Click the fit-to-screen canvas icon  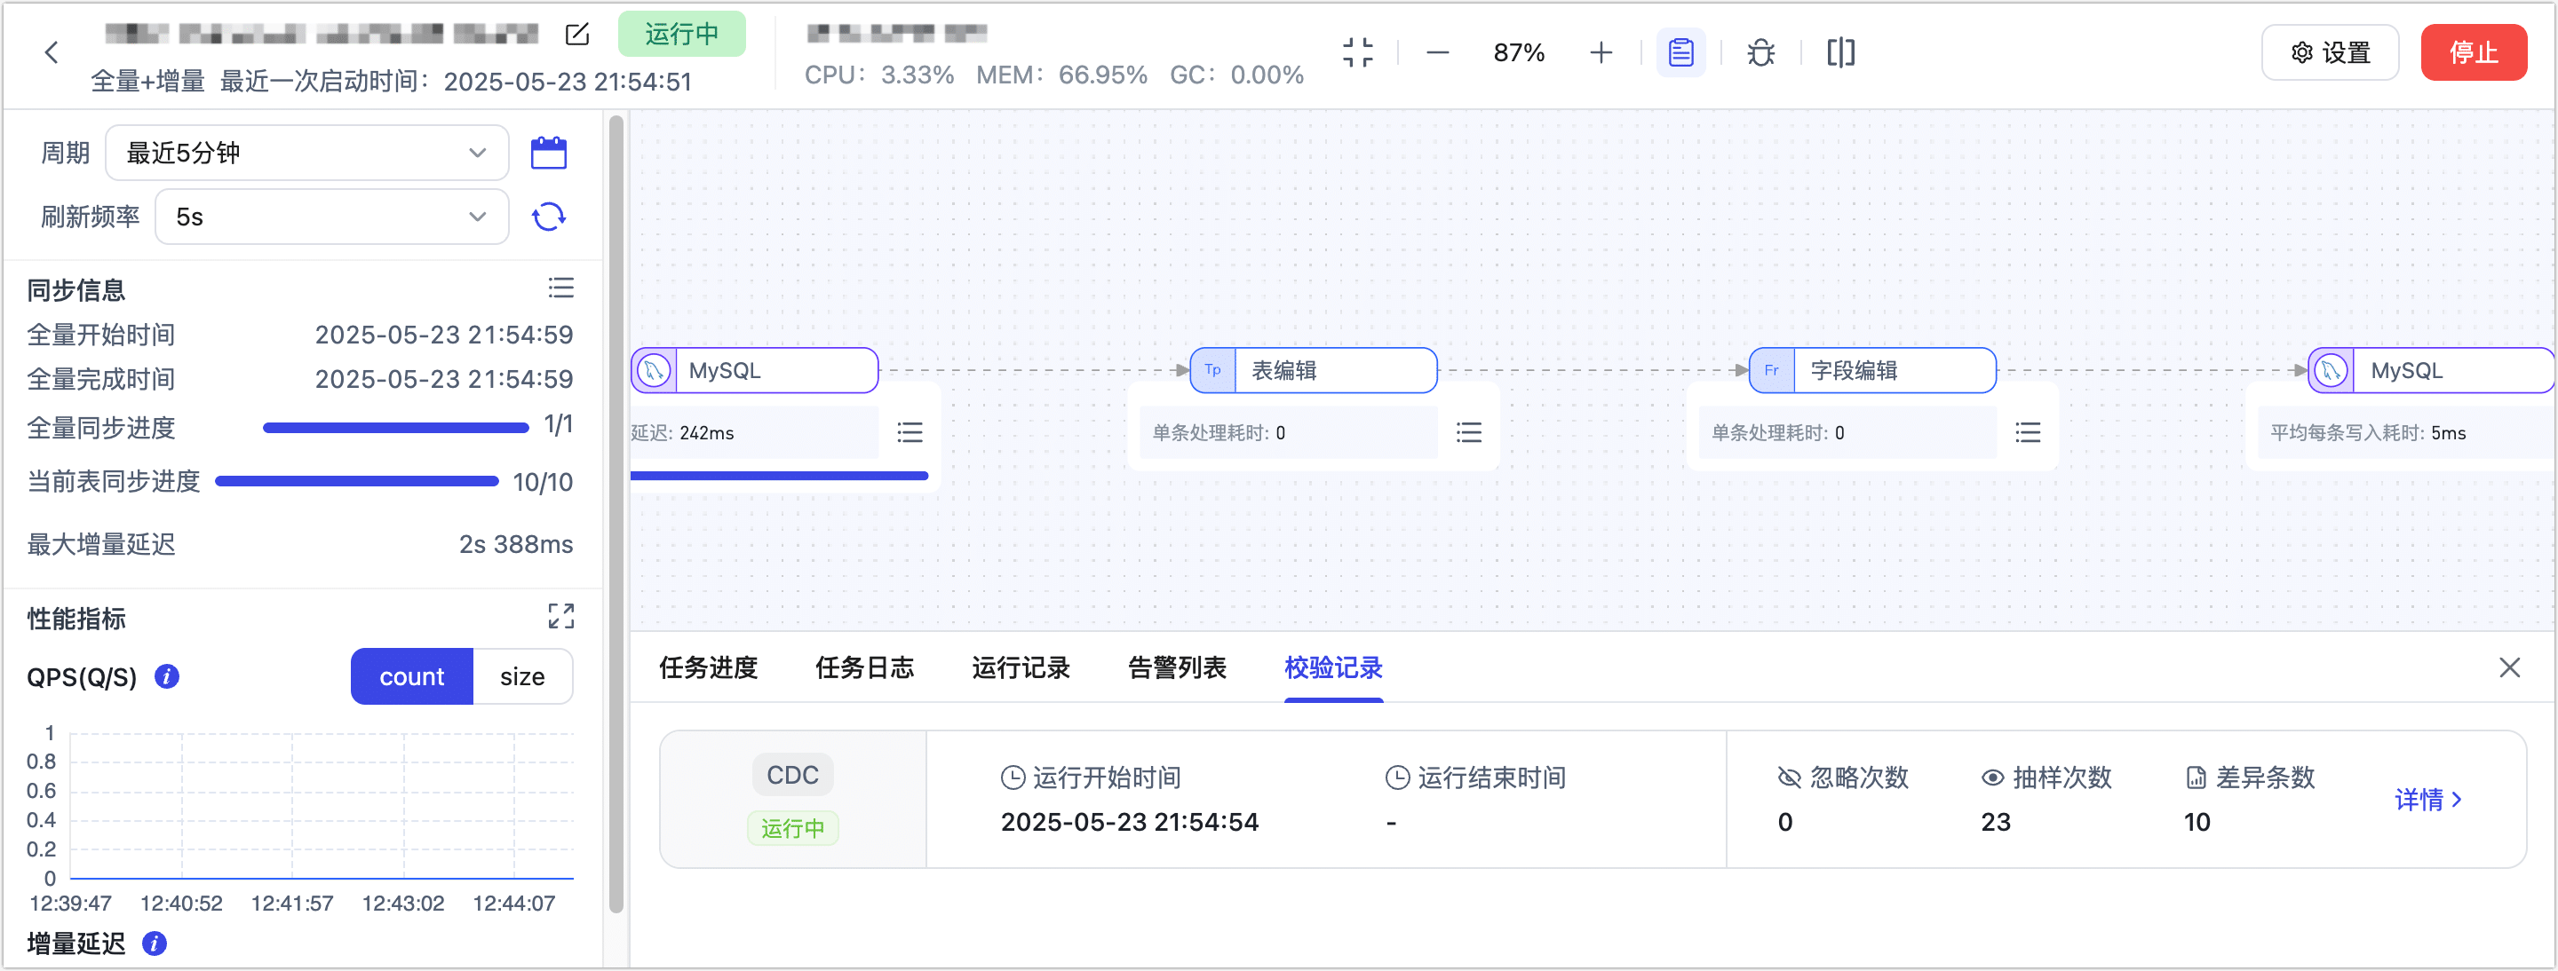[x=1357, y=51]
